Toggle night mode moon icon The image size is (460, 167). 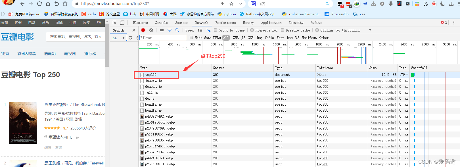442,4
